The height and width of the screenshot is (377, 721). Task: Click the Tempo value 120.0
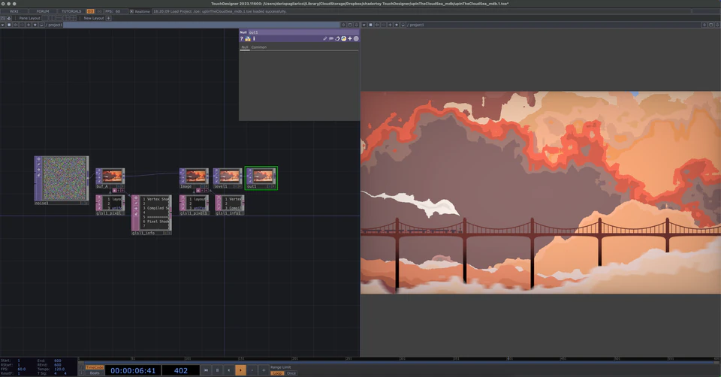tap(58, 369)
